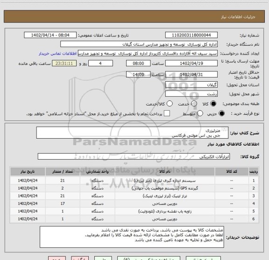Select the خدمت radio button
Viewport: 269px width, 260px height.
194,104
